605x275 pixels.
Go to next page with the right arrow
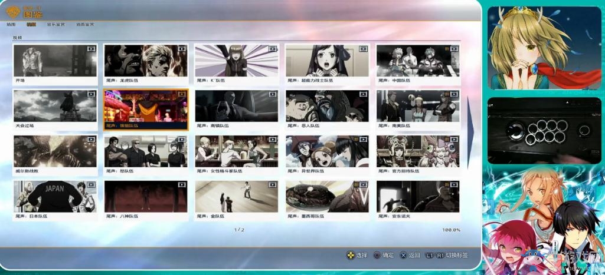tap(470, 132)
